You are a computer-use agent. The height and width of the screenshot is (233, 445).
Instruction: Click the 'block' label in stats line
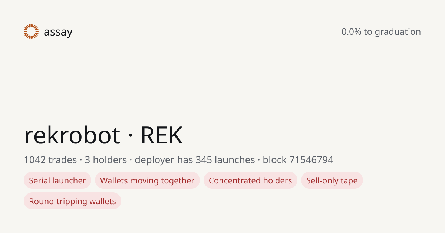click(x=275, y=160)
